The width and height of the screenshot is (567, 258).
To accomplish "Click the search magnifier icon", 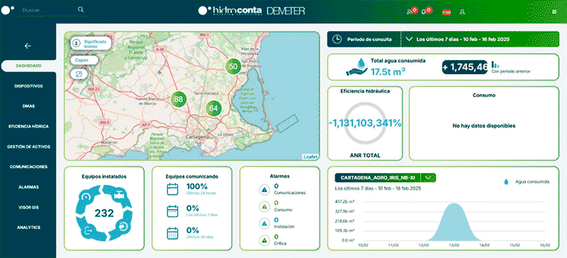I will pos(81,10).
